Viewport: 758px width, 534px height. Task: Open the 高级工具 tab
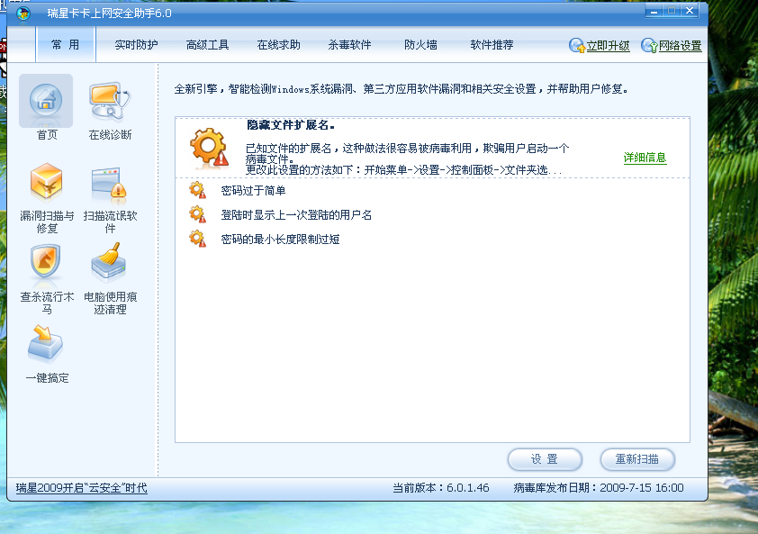pos(207,45)
